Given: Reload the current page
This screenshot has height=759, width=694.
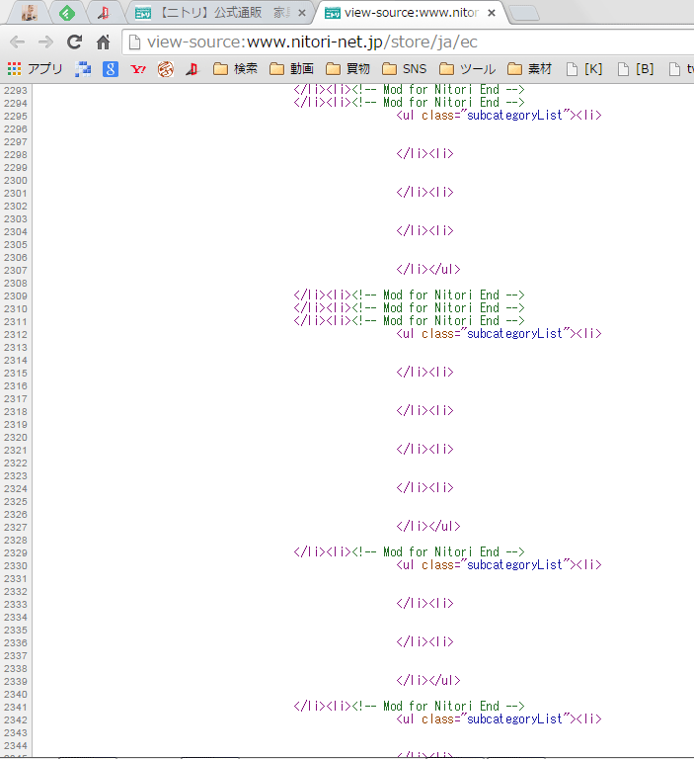Looking at the screenshot, I should 74,42.
